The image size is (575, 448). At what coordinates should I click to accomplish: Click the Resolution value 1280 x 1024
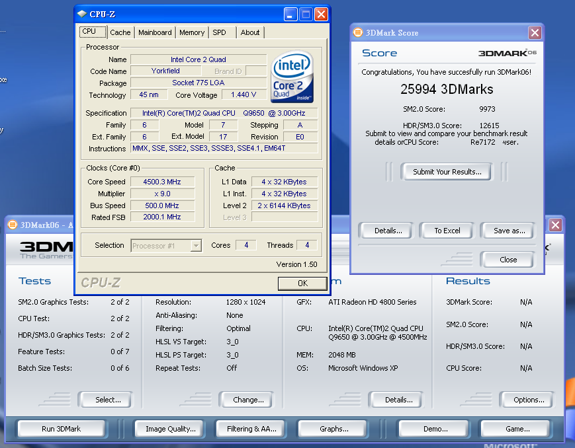(x=245, y=302)
